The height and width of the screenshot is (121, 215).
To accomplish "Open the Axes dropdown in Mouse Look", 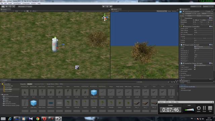I will (x=203, y=49).
